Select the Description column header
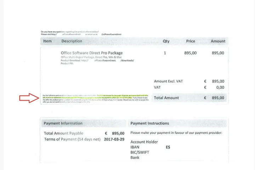This screenshot has width=255, height=170. click(x=72, y=41)
